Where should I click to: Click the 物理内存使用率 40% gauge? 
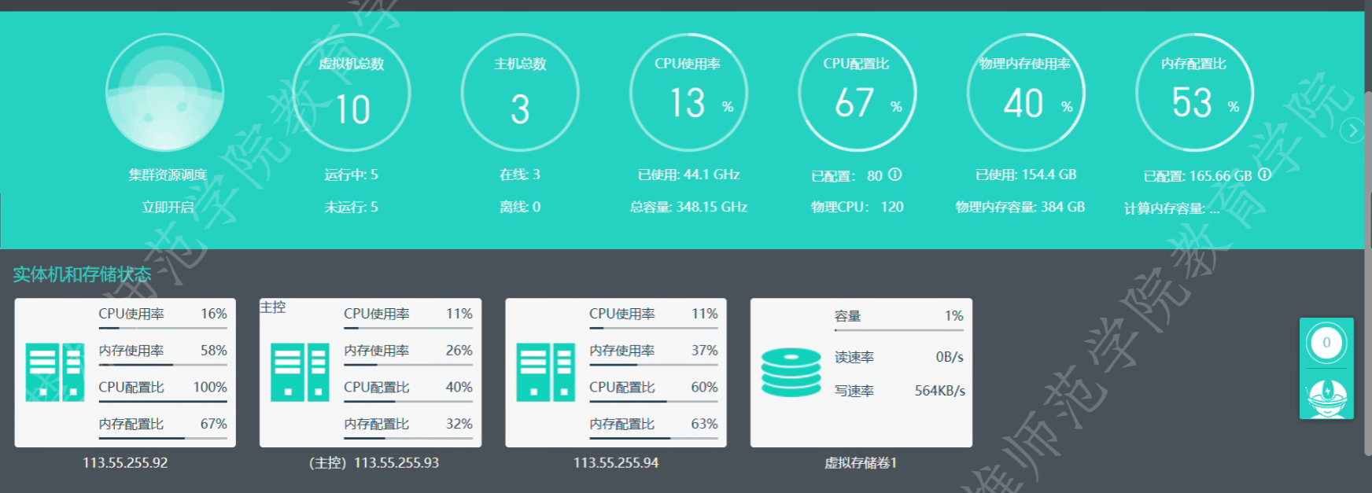tap(1025, 93)
